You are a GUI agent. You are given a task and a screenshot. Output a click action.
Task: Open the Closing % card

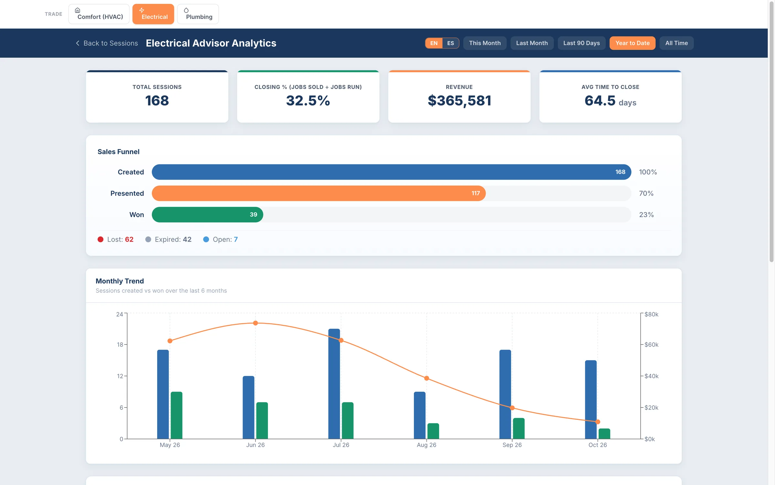click(308, 96)
